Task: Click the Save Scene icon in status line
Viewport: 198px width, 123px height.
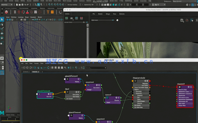Action: (x=22, y=5)
